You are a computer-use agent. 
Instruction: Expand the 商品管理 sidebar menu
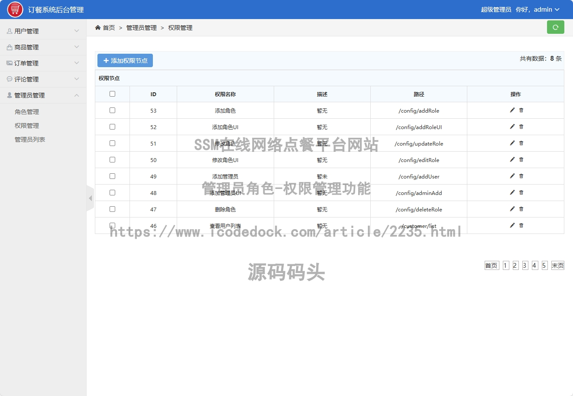click(x=43, y=47)
